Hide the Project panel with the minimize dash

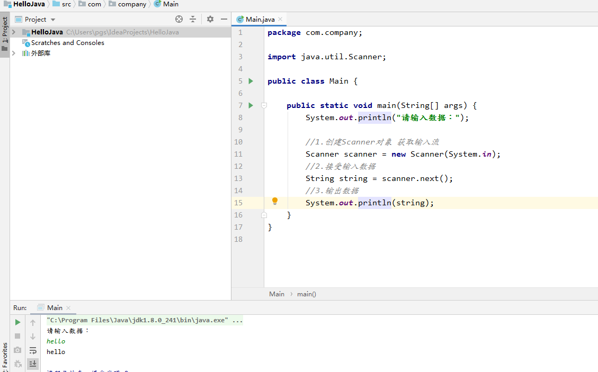224,19
